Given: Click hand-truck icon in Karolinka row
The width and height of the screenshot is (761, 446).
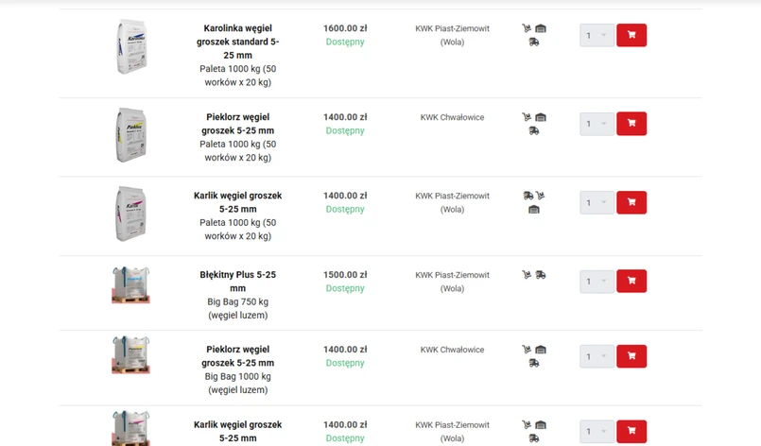Looking at the screenshot, I should (527, 28).
